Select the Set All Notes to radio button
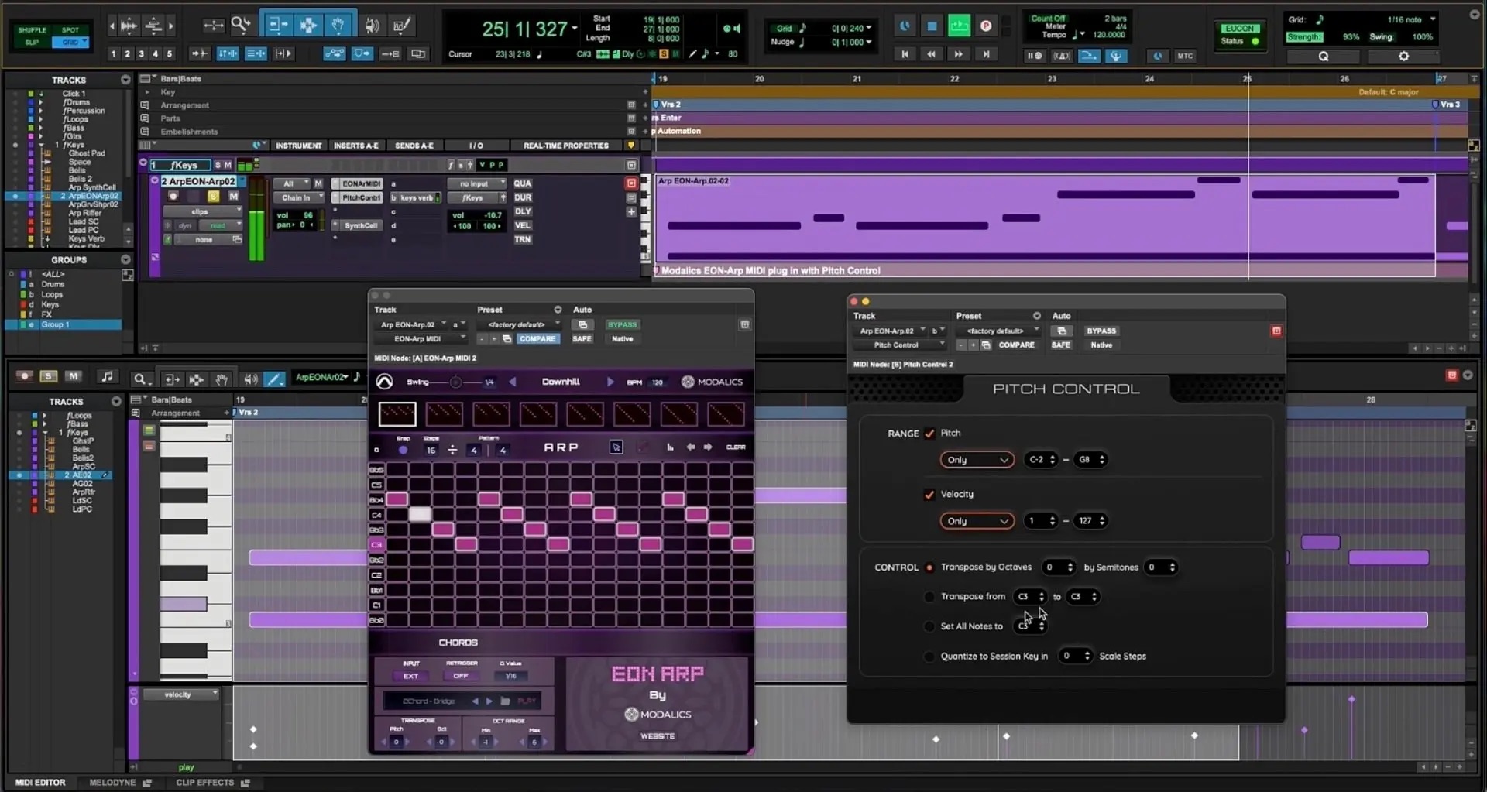1487x792 pixels. click(x=929, y=626)
